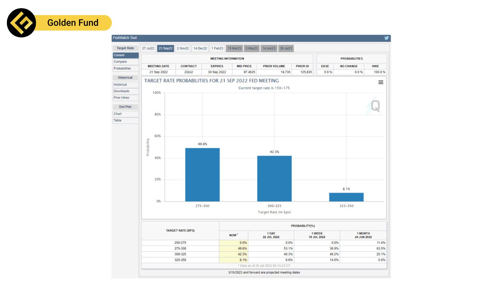Click the 42.3% bar label
The height and width of the screenshot is (283, 503).
tap(274, 152)
